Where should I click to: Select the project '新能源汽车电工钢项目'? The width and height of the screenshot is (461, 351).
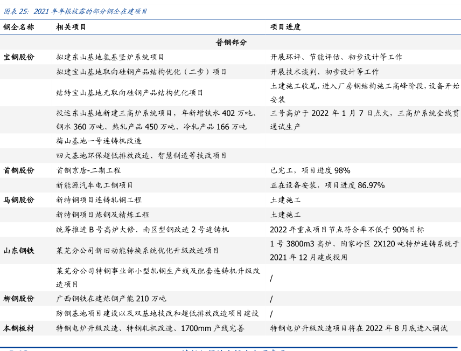pyautogui.click(x=94, y=185)
